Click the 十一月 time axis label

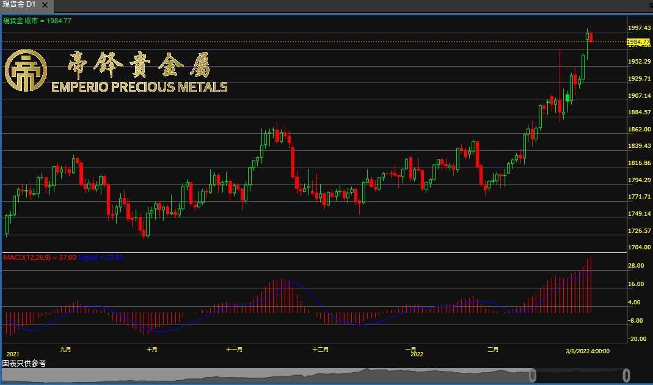point(234,350)
